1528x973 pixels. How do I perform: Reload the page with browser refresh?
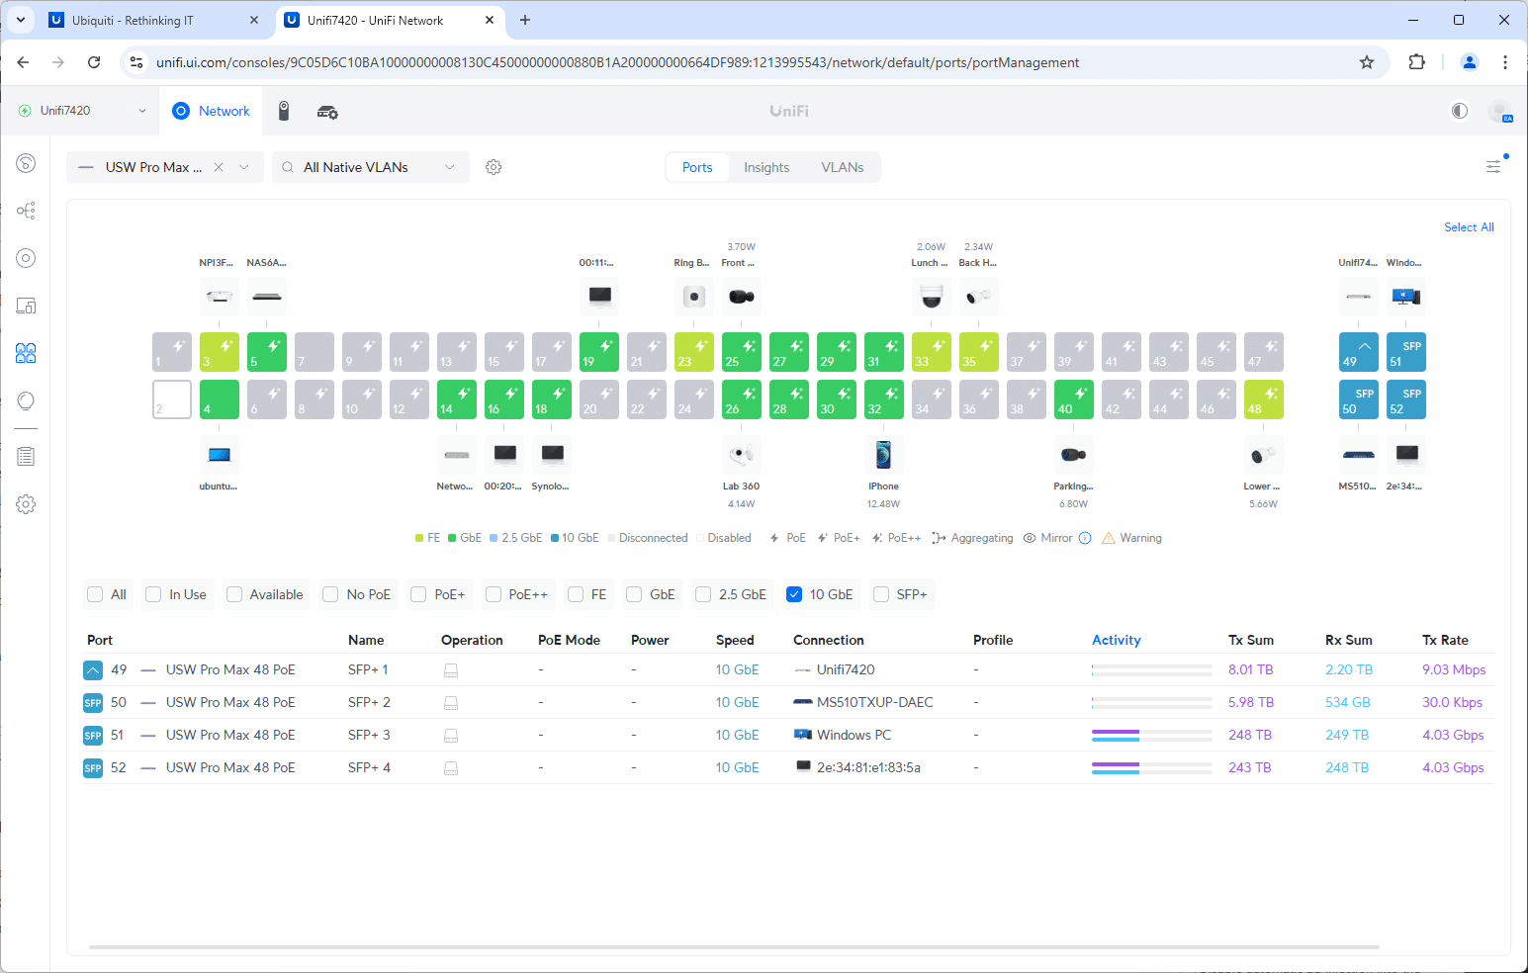[94, 62]
